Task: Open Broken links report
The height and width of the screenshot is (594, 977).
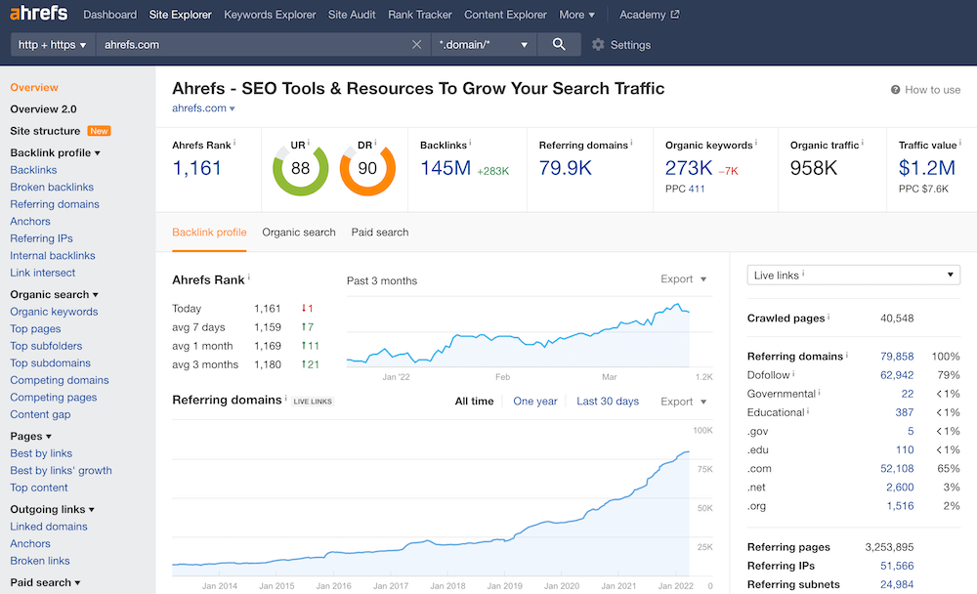Action: pyautogui.click(x=40, y=561)
